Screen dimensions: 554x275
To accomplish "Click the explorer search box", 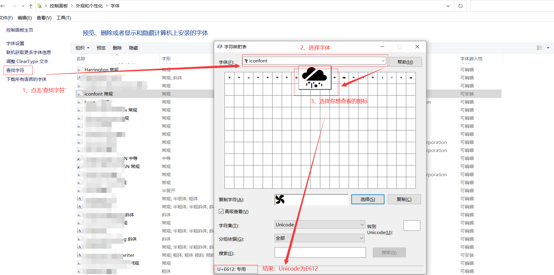I will (512, 6).
